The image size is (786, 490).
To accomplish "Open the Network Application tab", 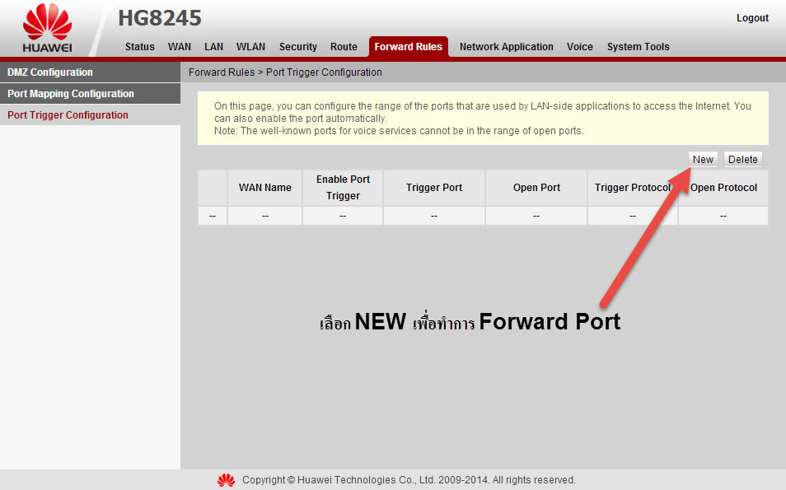I will tap(506, 47).
